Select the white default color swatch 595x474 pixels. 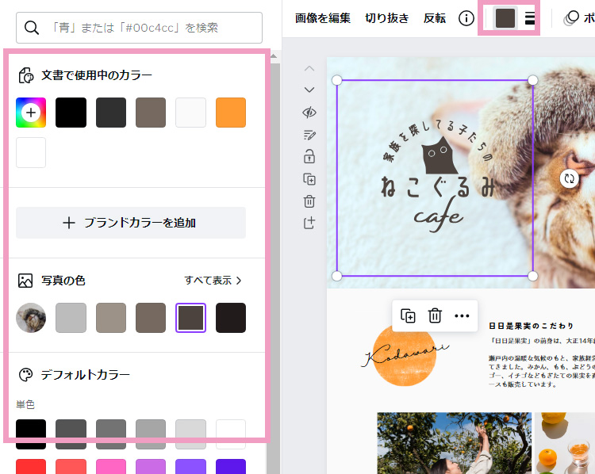[231, 434]
